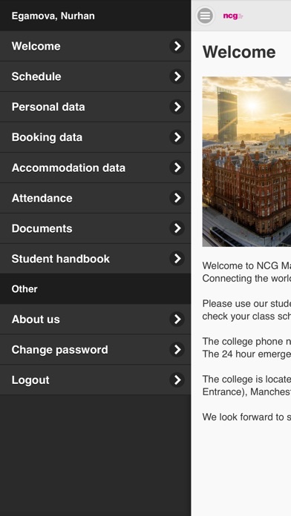Tap the hamburger menu icon
The width and height of the screenshot is (291, 516).
[x=205, y=16]
